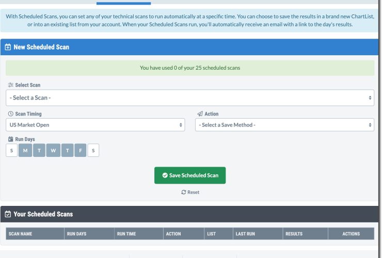This screenshot has height=258, width=382.
Task: Click the checkmark icon in Save button
Action: point(165,175)
